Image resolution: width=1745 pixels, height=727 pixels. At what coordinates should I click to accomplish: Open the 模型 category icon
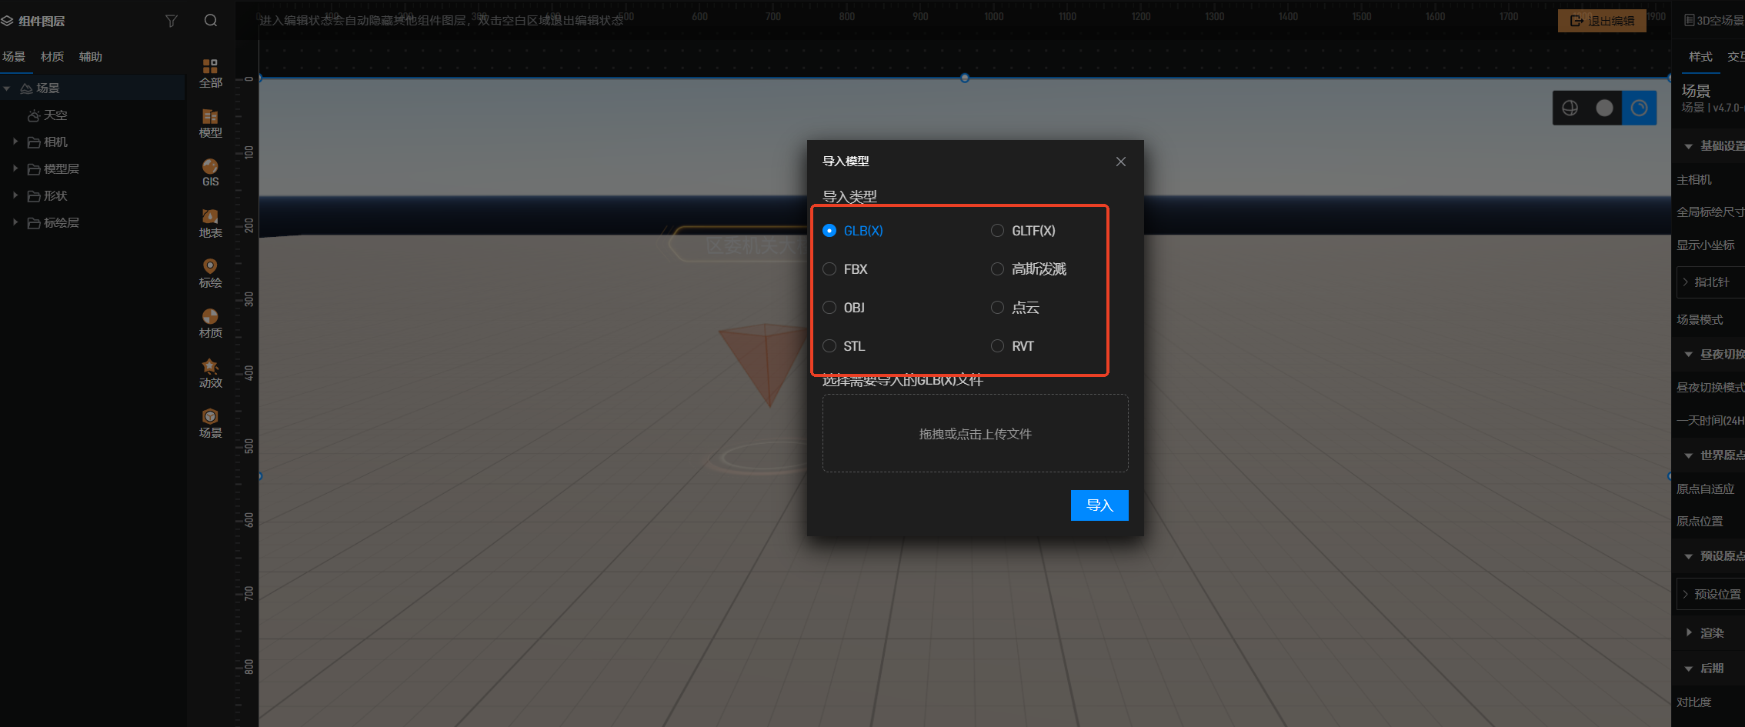(210, 122)
